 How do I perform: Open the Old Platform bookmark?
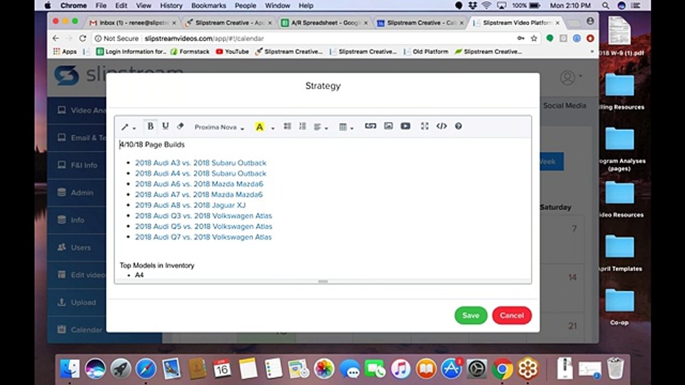coord(425,52)
